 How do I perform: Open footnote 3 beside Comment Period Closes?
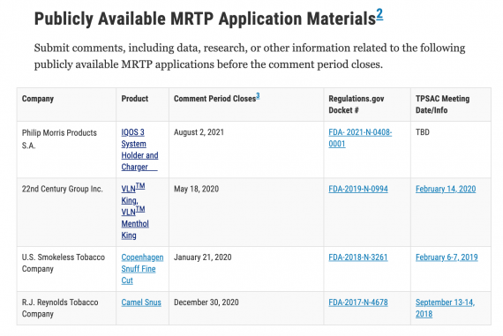[258, 96]
